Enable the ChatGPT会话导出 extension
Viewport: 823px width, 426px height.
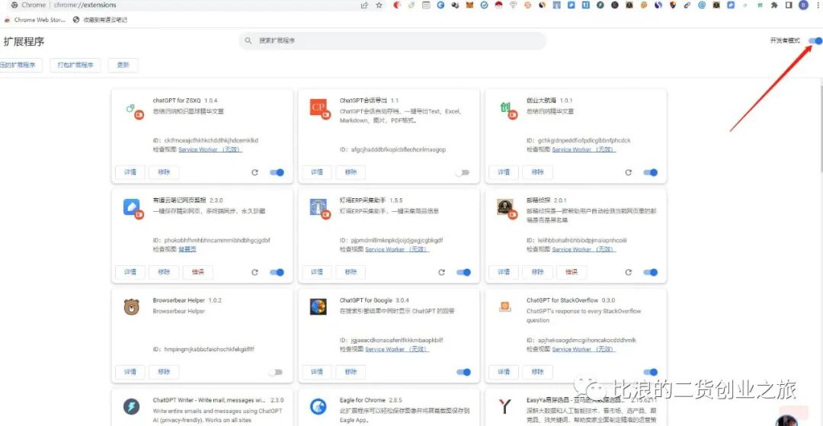click(x=463, y=172)
